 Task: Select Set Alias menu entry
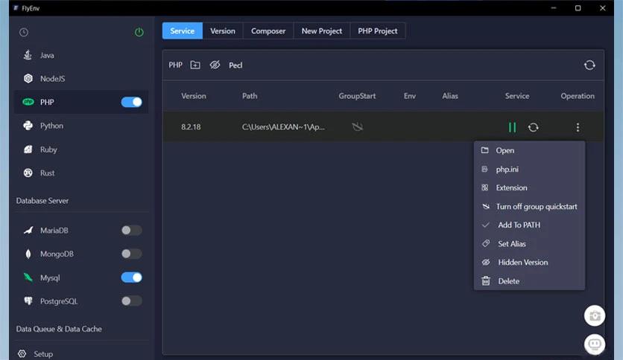coord(529,243)
